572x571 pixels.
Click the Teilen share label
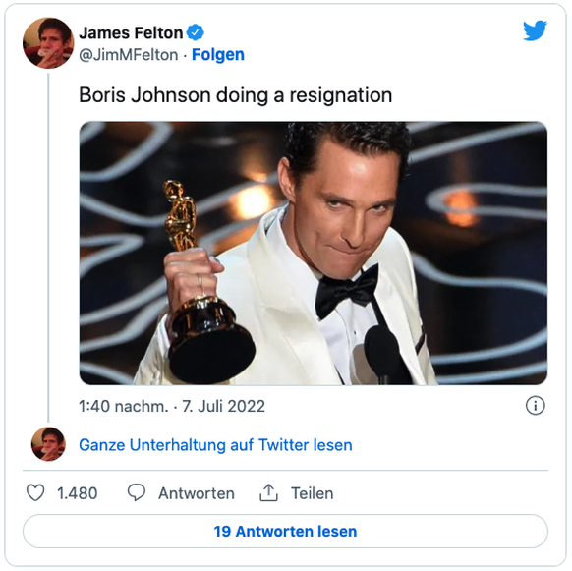[x=312, y=493]
